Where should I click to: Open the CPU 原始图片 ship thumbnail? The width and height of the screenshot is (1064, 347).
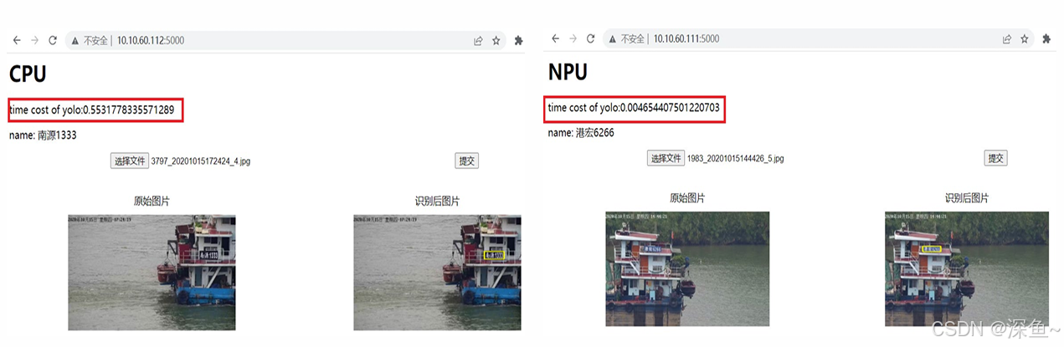pyautogui.click(x=152, y=272)
